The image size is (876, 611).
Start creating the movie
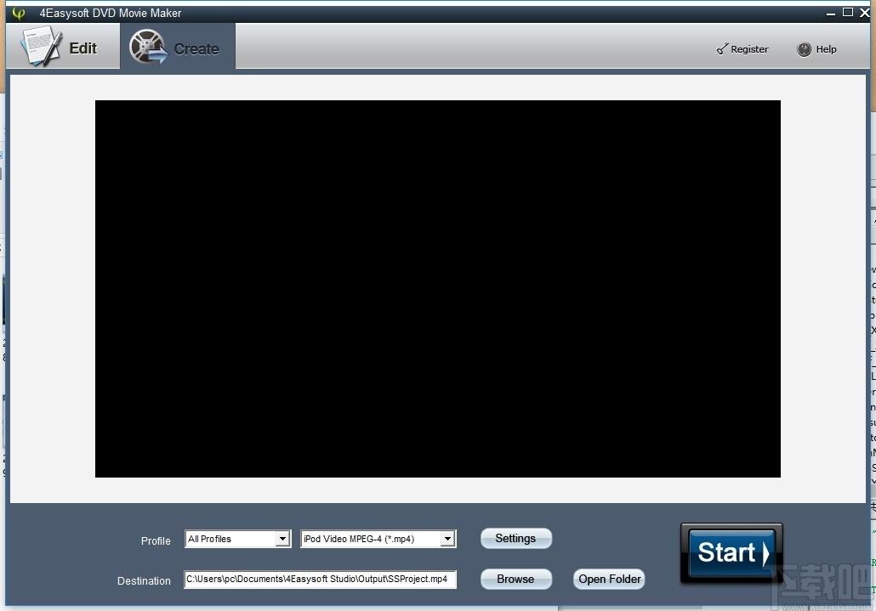point(731,553)
